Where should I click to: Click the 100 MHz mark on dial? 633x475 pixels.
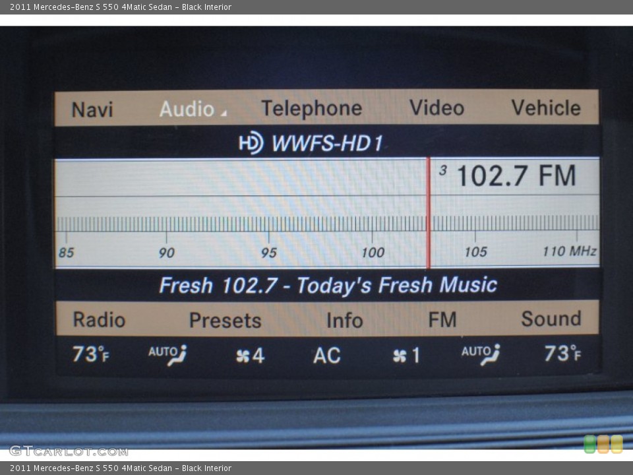[x=373, y=253]
